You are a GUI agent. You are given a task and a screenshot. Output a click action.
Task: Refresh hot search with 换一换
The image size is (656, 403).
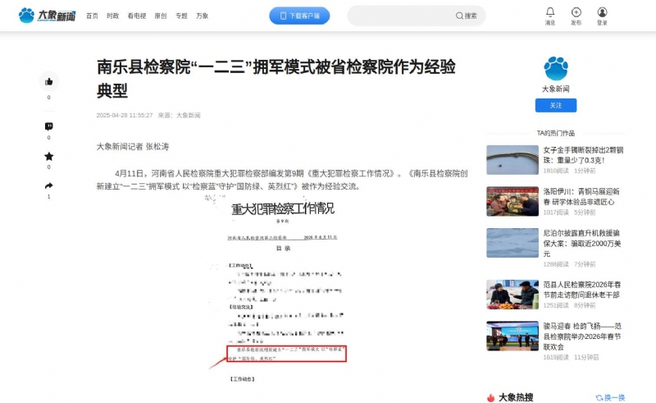(x=609, y=397)
